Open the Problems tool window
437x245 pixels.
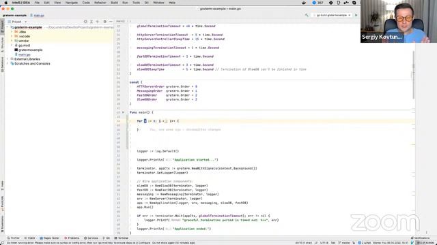click(72, 238)
